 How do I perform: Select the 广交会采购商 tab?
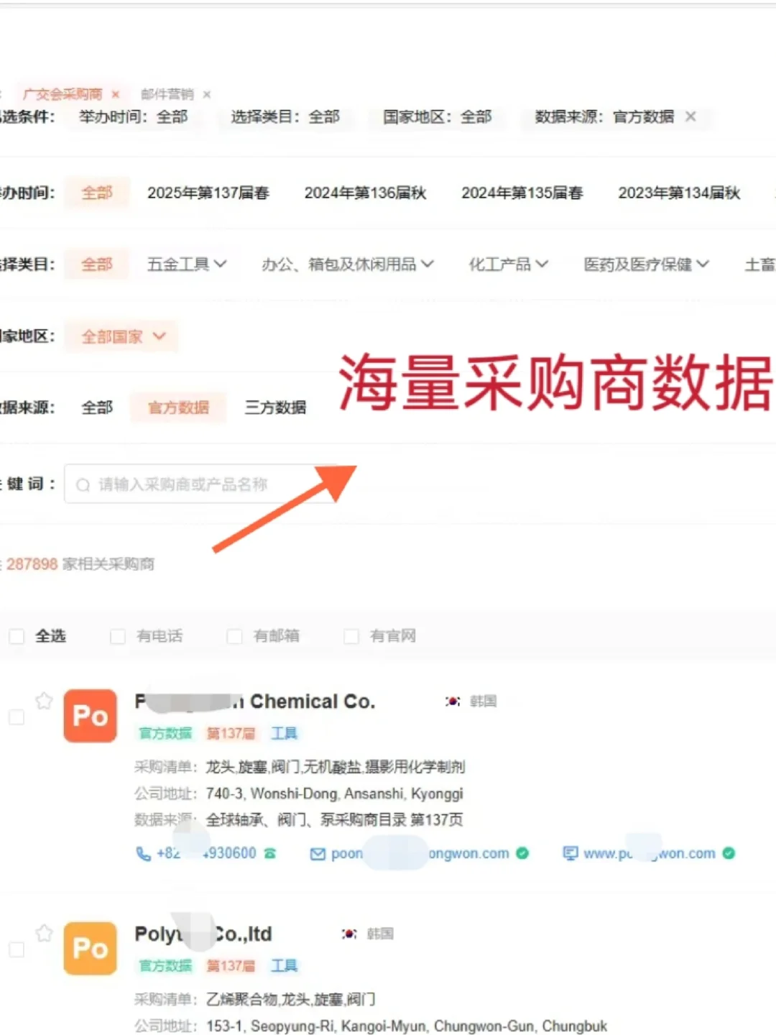65,94
